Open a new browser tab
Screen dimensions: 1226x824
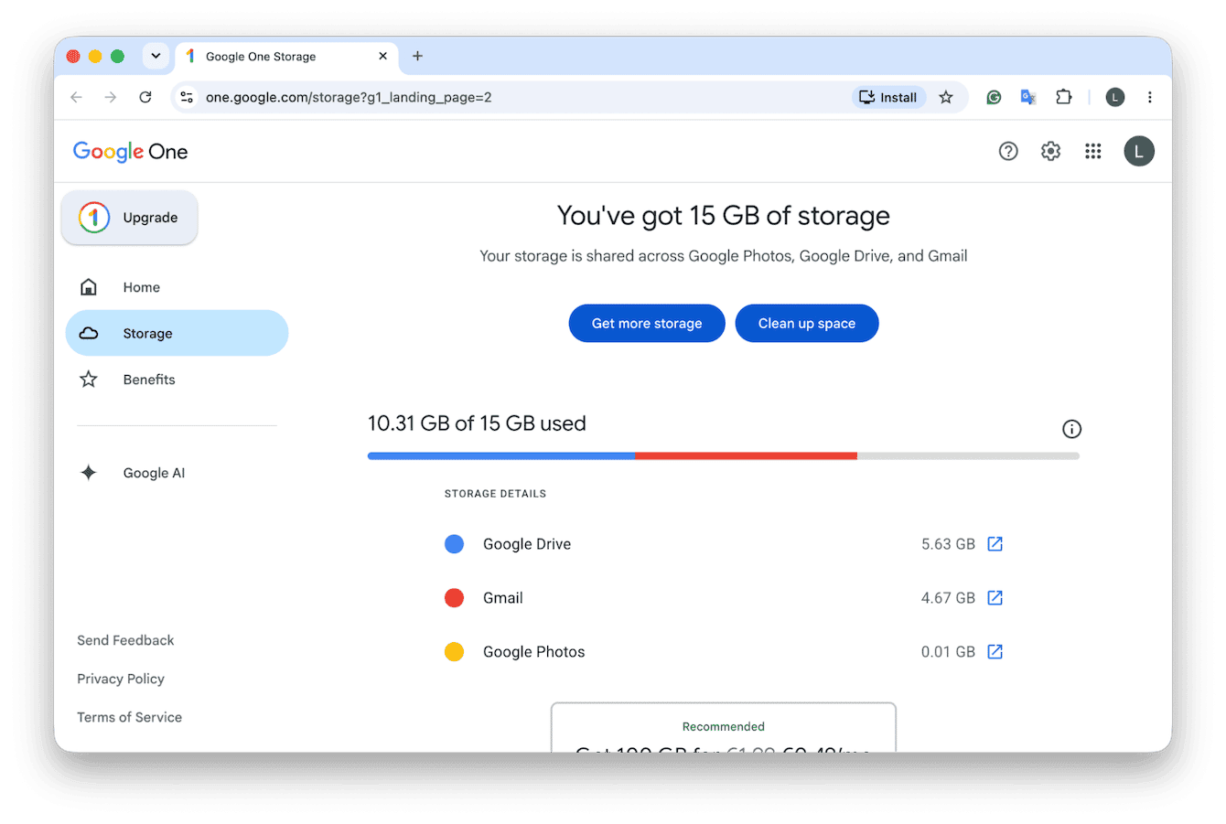417,56
